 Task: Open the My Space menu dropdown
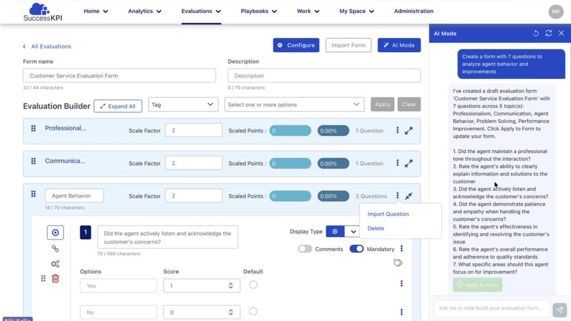click(x=356, y=11)
